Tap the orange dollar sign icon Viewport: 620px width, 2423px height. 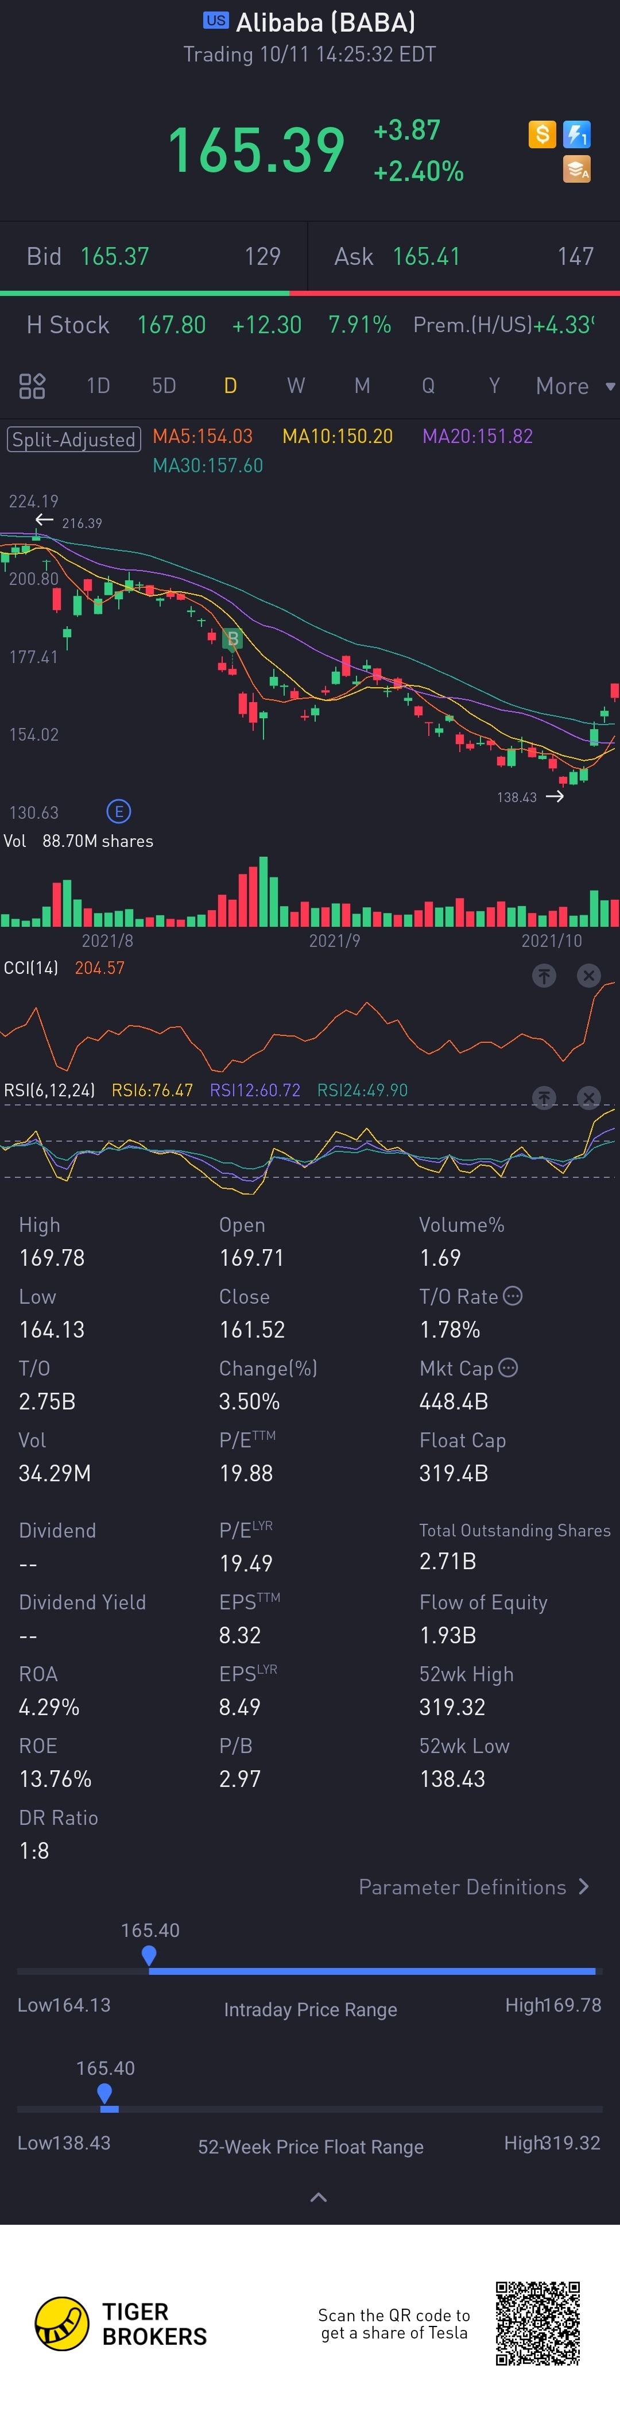542,134
